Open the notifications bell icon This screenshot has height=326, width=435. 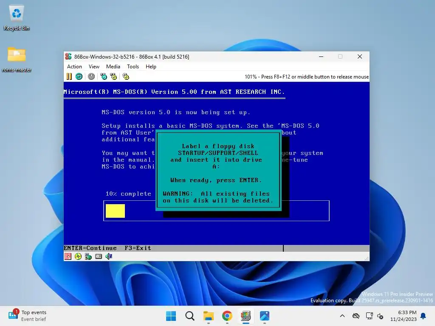(x=424, y=316)
